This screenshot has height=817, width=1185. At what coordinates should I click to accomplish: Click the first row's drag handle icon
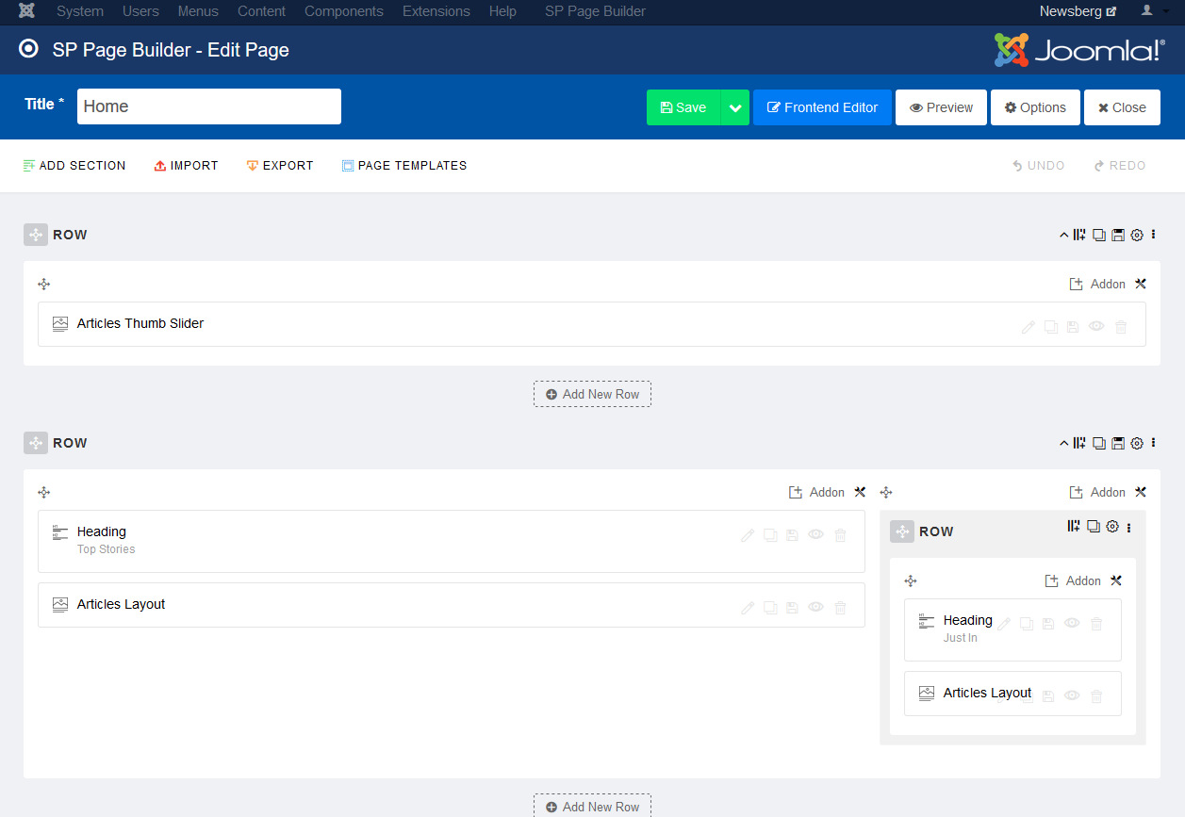click(36, 235)
